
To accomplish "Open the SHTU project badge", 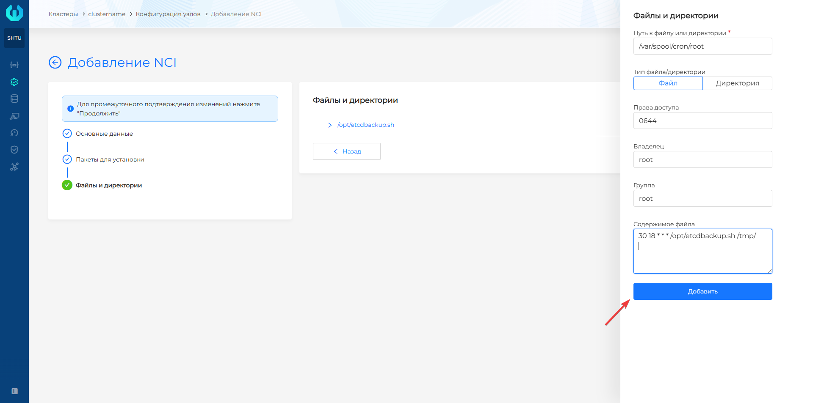I will point(14,38).
